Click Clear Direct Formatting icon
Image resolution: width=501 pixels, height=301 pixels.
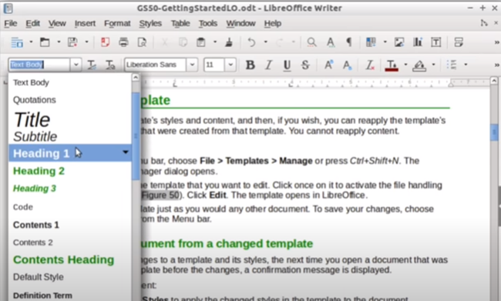pyautogui.click(x=370, y=65)
